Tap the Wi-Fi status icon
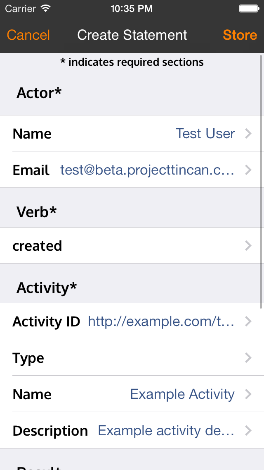264x470 pixels. pos(46,8)
